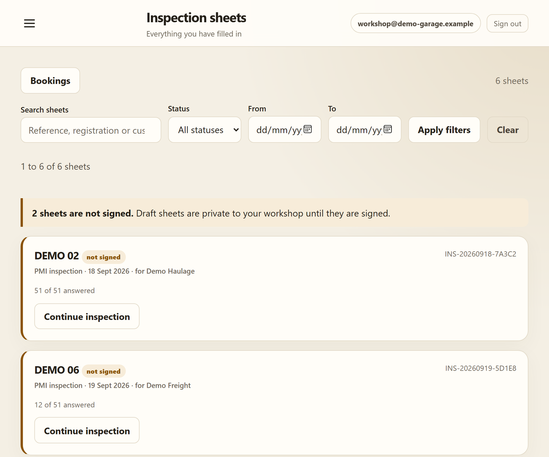Click the 'Everything you have filled in' subtitle
The height and width of the screenshot is (457, 549).
tap(194, 34)
